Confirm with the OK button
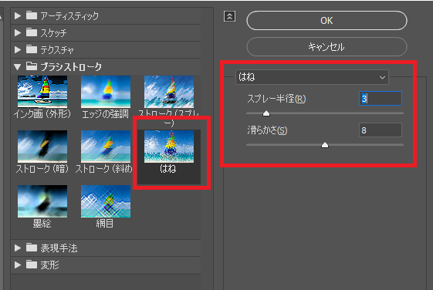 click(326, 20)
